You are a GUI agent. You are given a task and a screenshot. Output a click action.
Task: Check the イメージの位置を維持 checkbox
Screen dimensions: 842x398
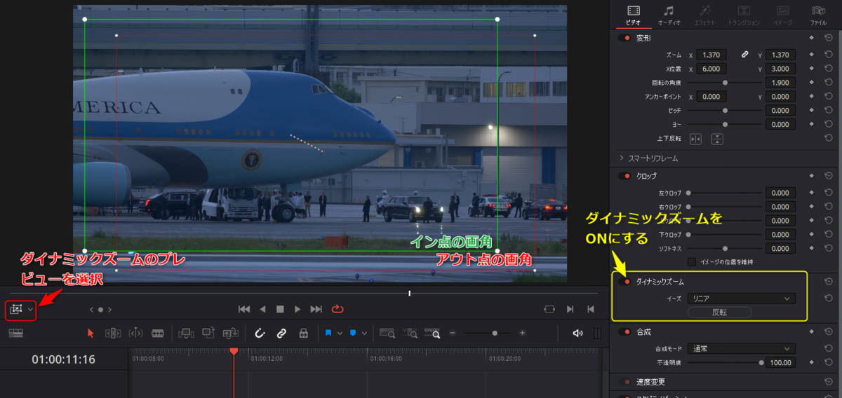(x=693, y=262)
